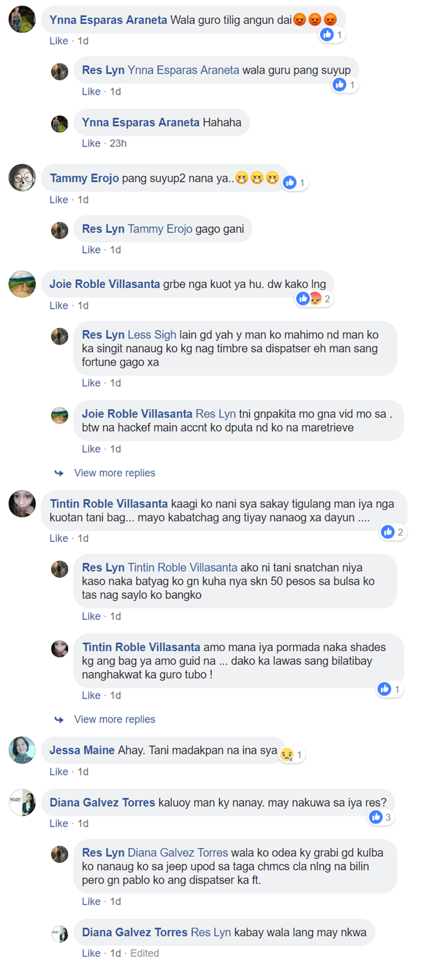427x967 pixels.
Task: Expand more replies under Joie's thread
Action: 114,473
